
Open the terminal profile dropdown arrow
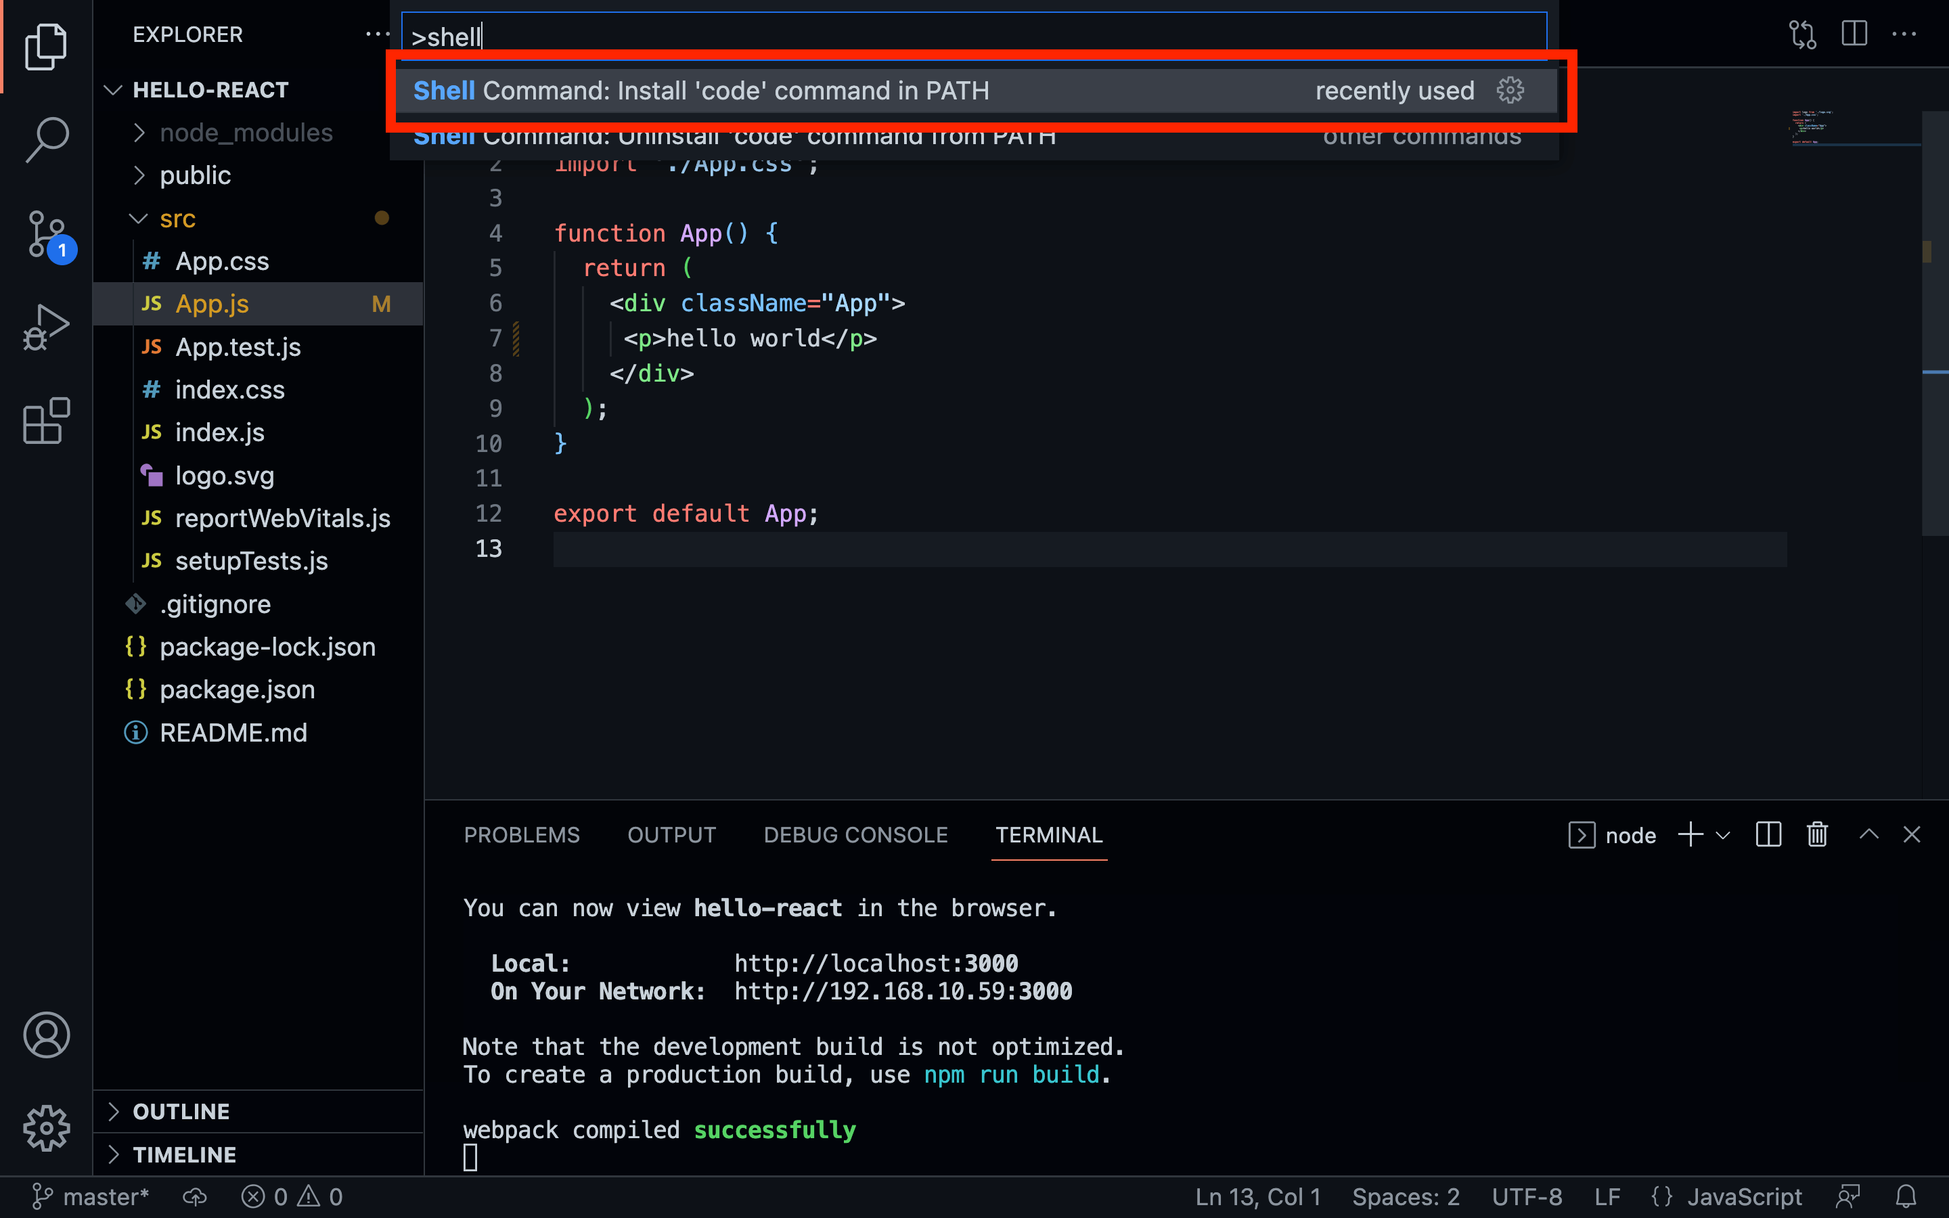tap(1723, 834)
